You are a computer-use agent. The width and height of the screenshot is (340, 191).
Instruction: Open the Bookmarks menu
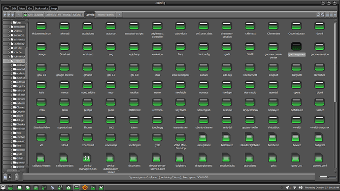pyautogui.click(x=41, y=8)
